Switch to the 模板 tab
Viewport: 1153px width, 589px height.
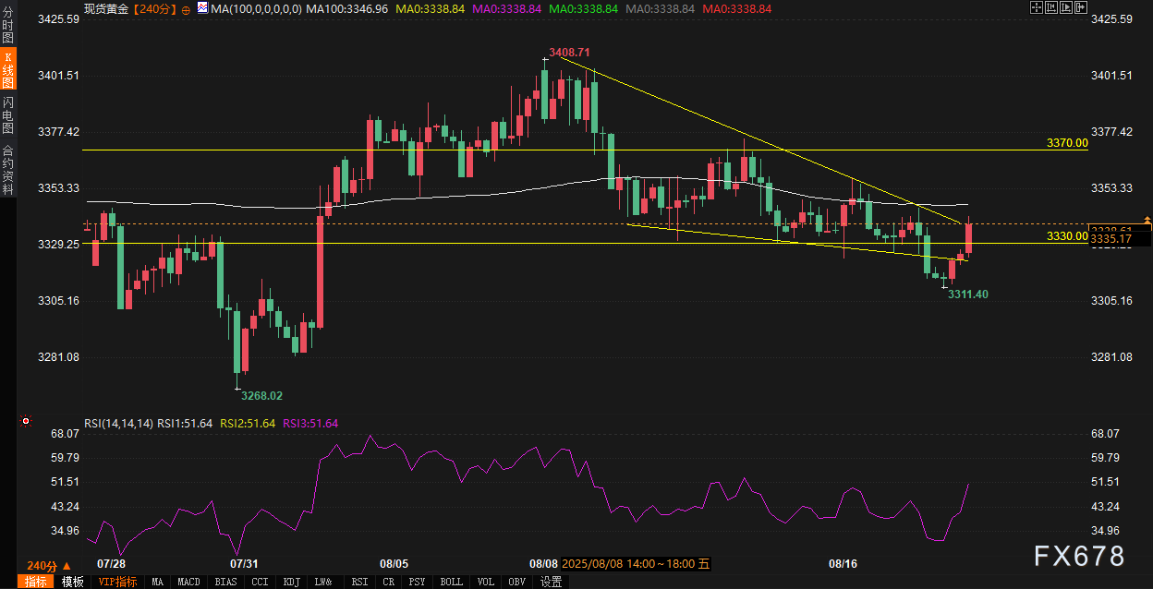[73, 582]
